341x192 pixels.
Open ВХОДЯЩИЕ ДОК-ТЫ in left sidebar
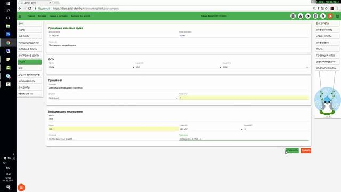coord(30,49)
